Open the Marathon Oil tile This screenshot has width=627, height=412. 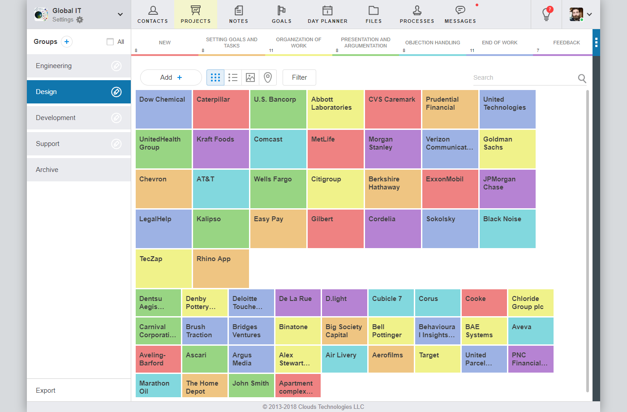[159, 386]
